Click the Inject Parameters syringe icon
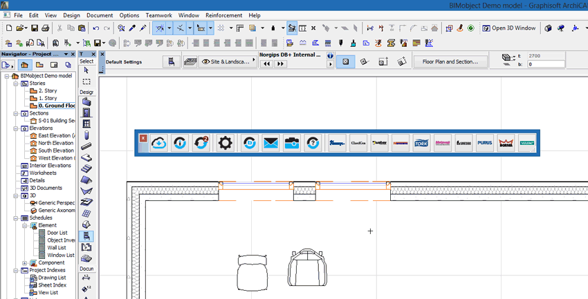The image size is (588, 299). [x=143, y=28]
